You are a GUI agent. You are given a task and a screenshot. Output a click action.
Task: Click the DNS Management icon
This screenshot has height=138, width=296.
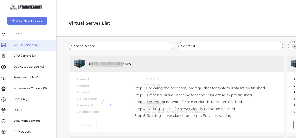[4, 121]
